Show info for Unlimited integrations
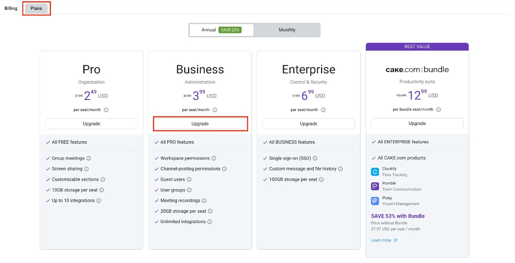The image size is (515, 263). pos(209,222)
